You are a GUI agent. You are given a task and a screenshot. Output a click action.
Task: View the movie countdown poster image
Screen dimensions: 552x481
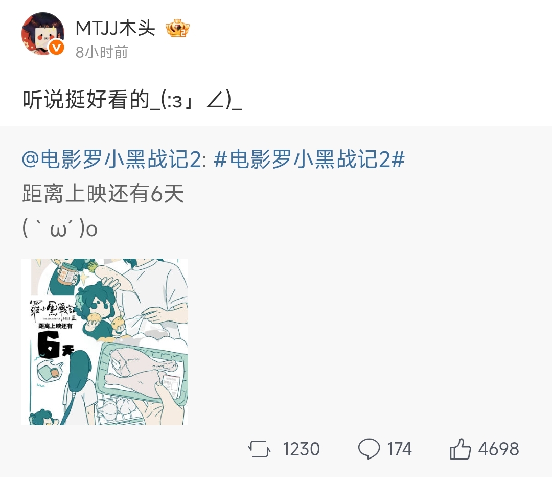tap(105, 342)
